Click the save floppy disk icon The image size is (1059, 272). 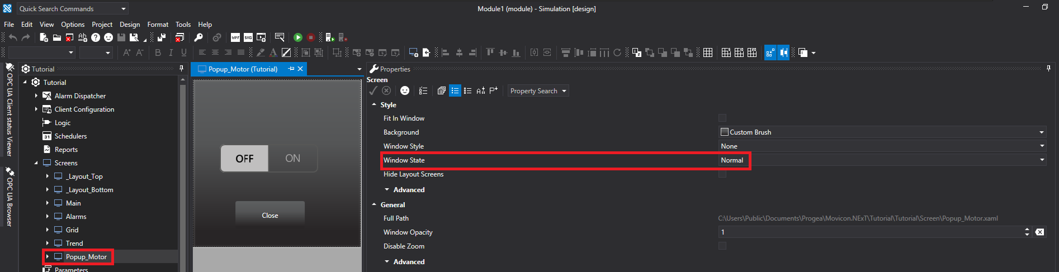tap(121, 37)
